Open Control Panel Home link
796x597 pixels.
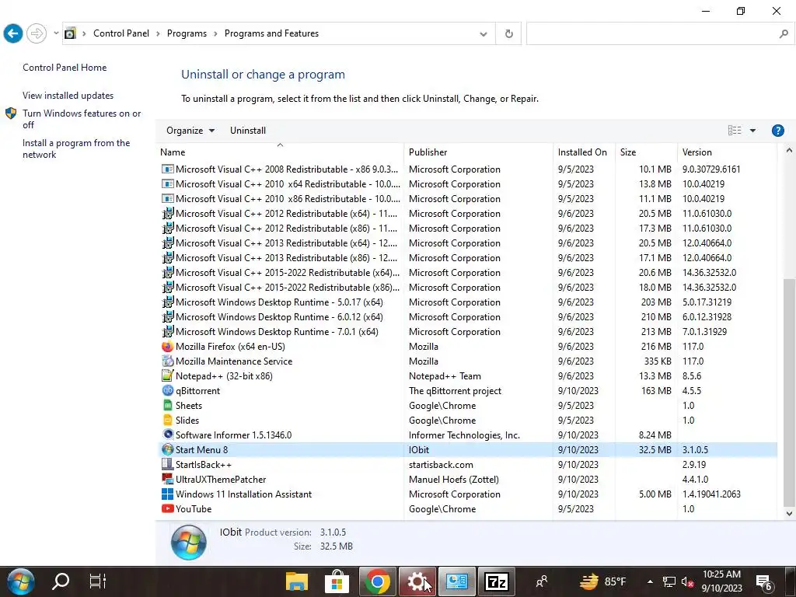click(x=65, y=68)
